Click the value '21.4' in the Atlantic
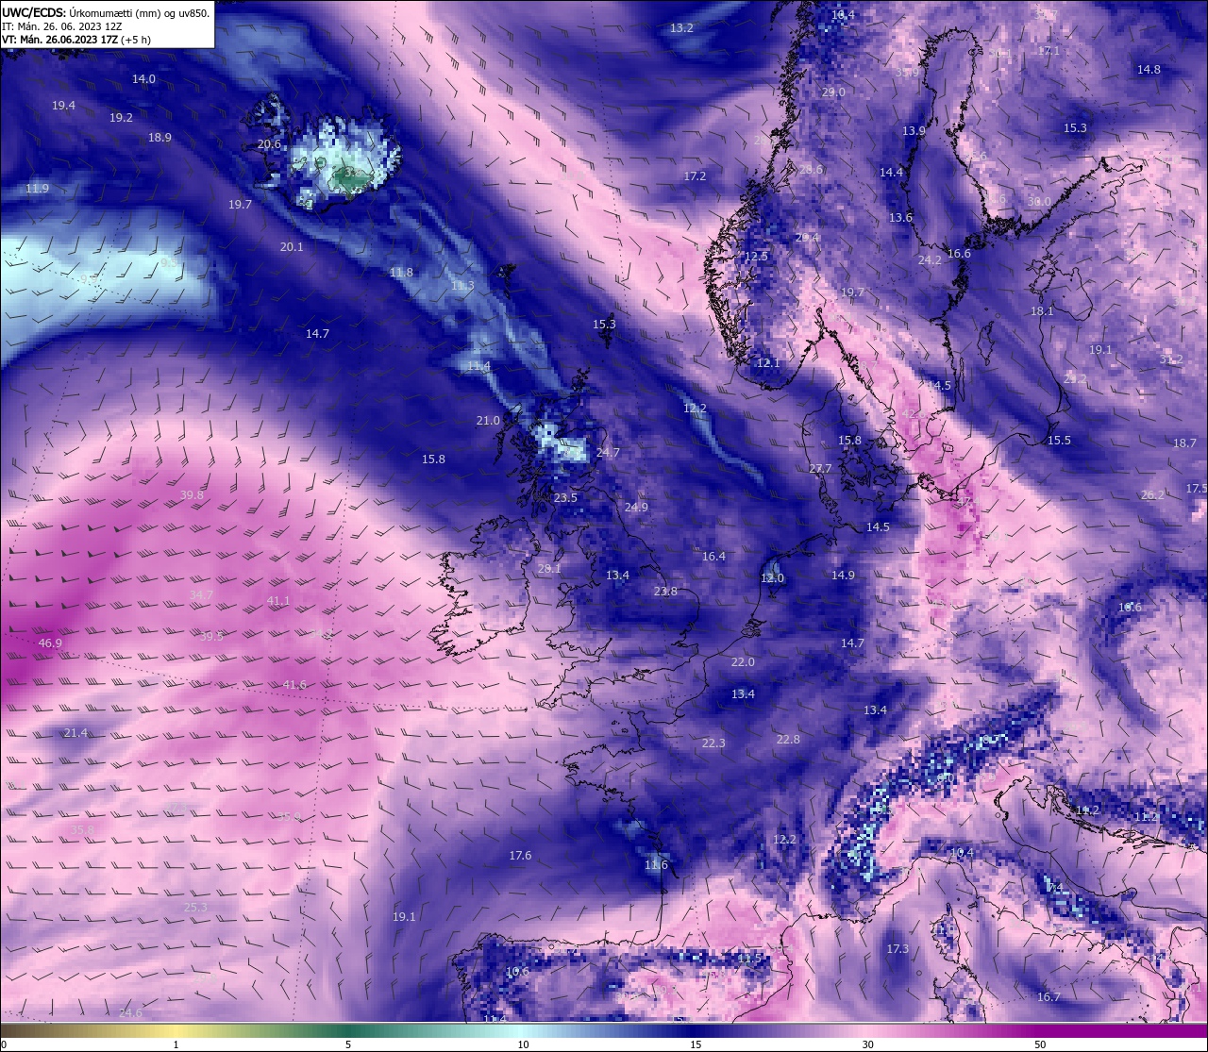Image resolution: width=1208 pixels, height=1052 pixels. tap(75, 733)
